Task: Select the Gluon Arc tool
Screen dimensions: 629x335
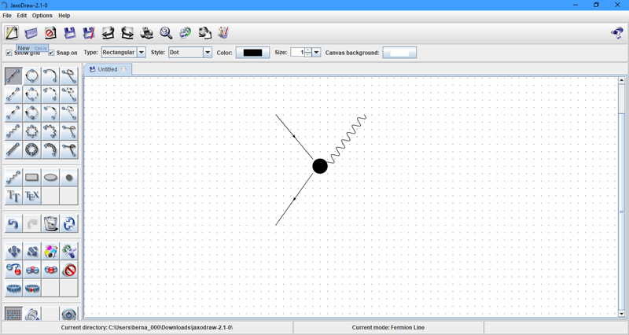Action: point(50,150)
